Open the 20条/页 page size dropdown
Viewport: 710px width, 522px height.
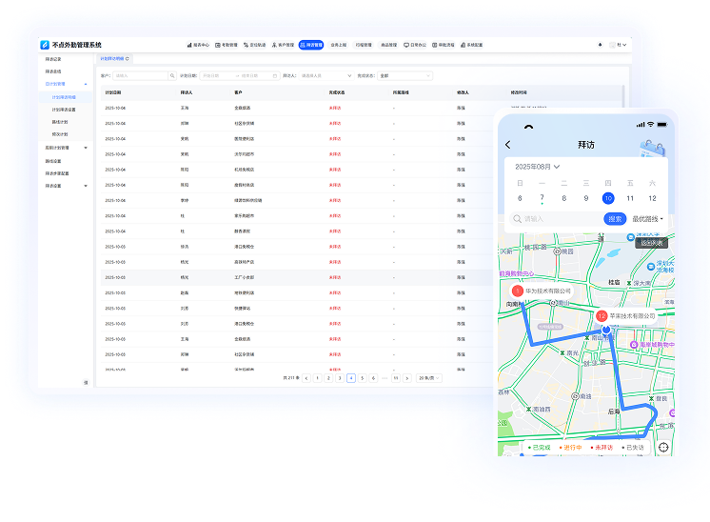tap(429, 378)
